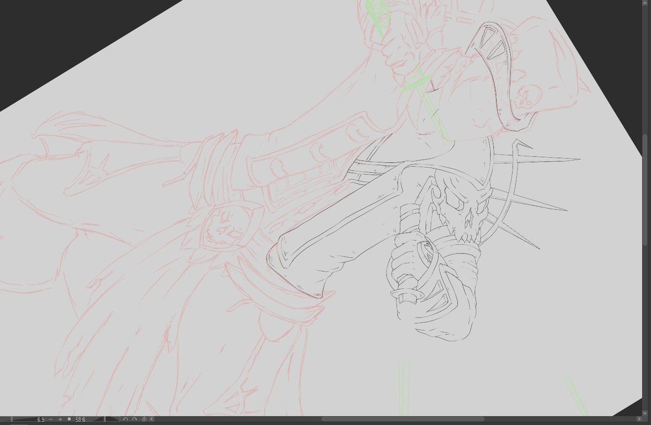Click the rotation angle slider showing 58.6
651x425 pixels.
(97, 419)
